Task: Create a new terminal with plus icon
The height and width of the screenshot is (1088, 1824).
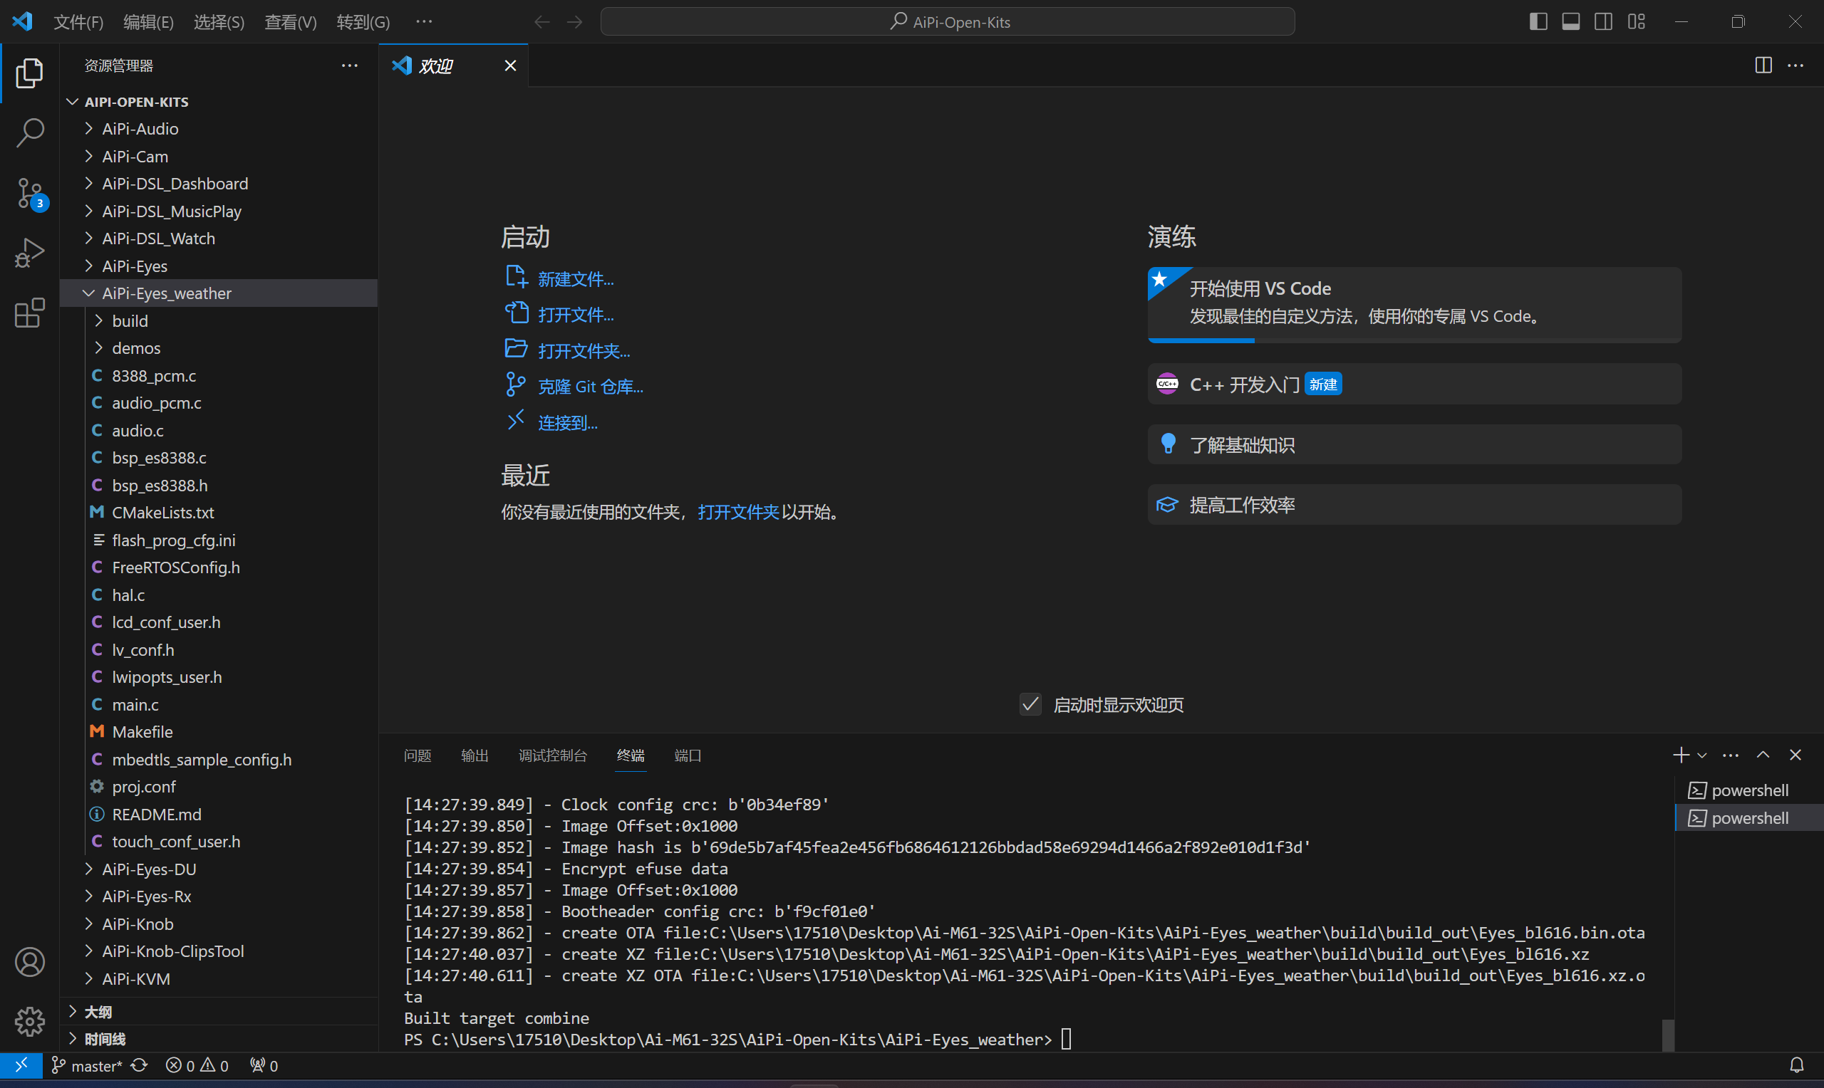Action: [x=1681, y=755]
